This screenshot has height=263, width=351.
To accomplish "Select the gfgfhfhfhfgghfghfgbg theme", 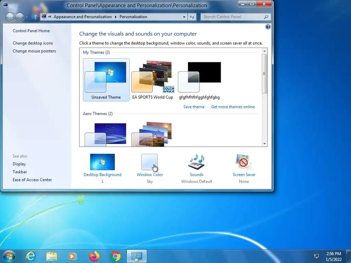I will 199,79.
